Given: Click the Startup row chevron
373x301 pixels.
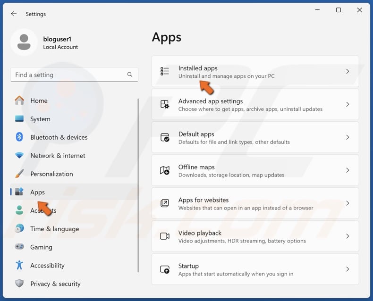Looking at the screenshot, I should tap(348, 269).
